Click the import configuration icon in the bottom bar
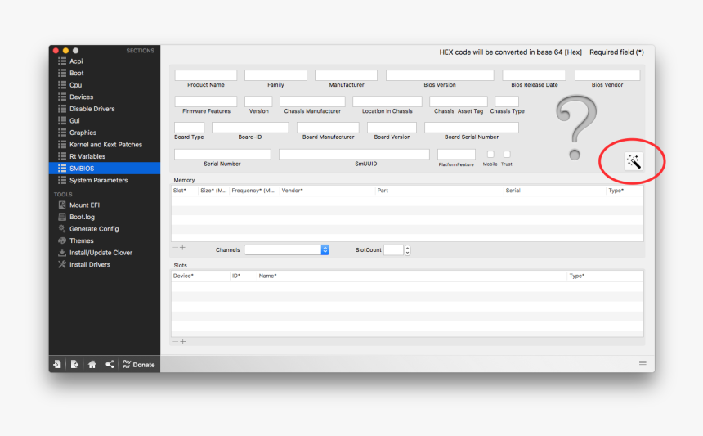Viewport: 703px width, 436px height. click(x=57, y=364)
